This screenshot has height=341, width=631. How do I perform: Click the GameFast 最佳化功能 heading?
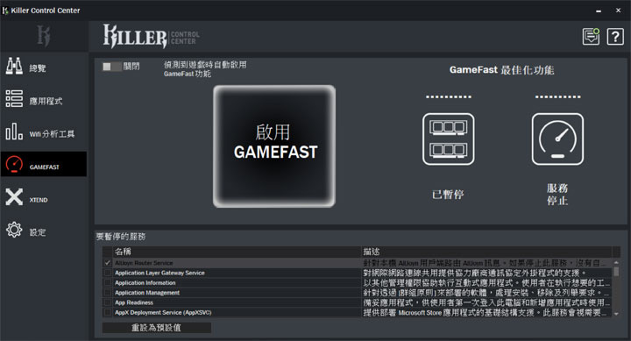coord(502,70)
